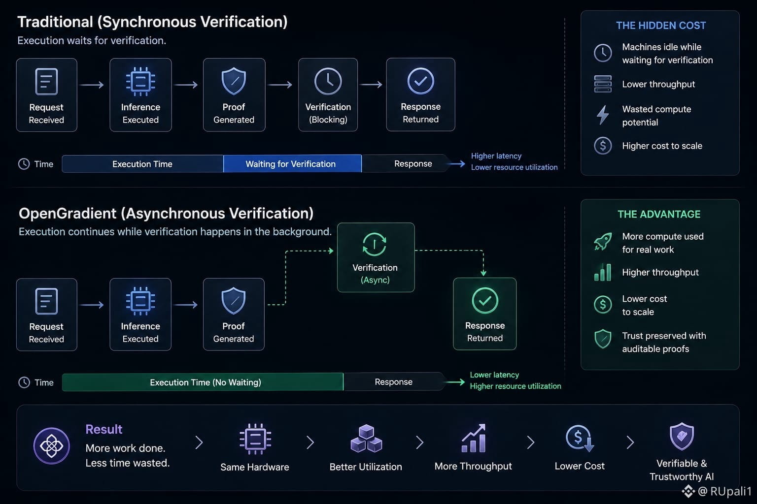Click the checkmark icon in Traditional's Response Returned box
This screenshot has width=757, height=504.
click(420, 81)
